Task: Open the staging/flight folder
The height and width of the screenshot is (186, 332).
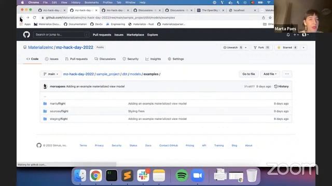Action: [x=59, y=119]
